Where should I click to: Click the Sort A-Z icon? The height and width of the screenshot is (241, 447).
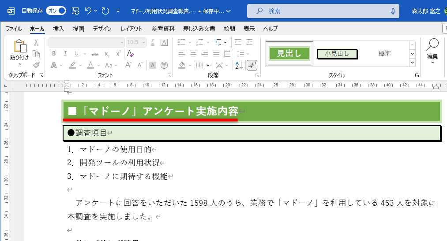click(x=239, y=65)
